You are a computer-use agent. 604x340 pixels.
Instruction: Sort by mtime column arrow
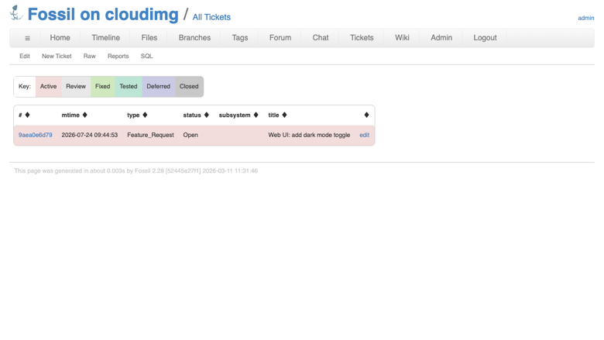point(84,115)
